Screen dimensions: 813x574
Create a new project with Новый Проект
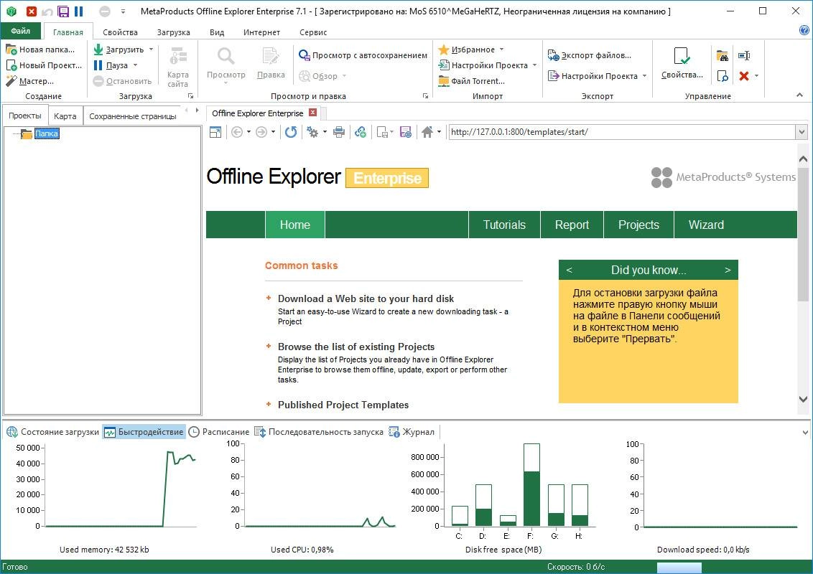[44, 65]
